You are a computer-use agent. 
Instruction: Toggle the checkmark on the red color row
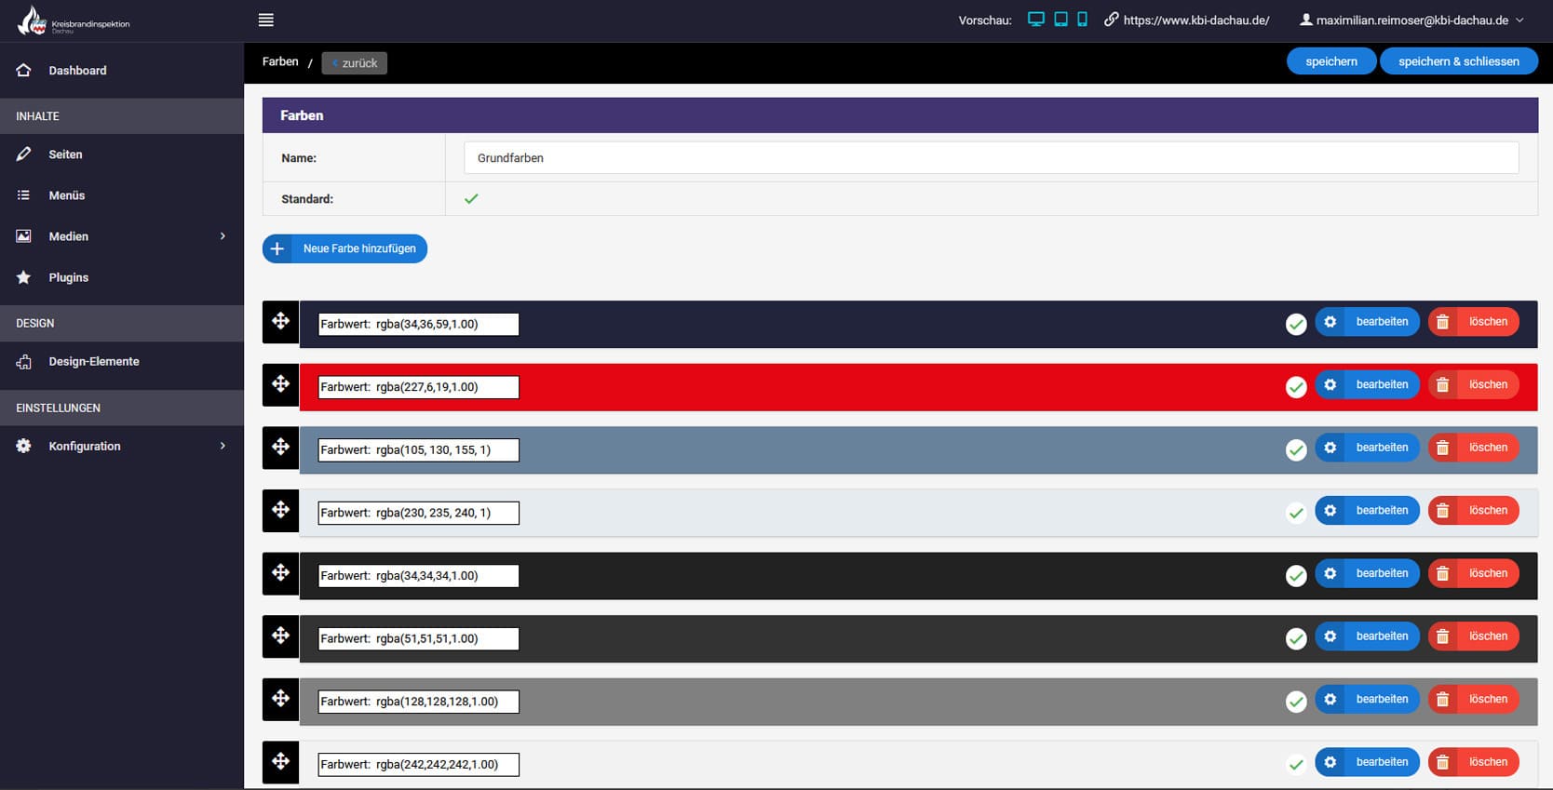[x=1295, y=386]
